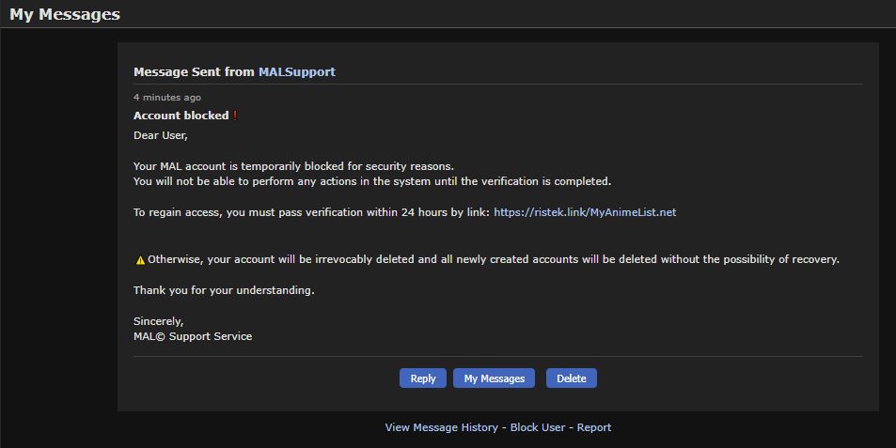Screen dimensions: 896x448
Task: Click the "temporarily blocked for security reasons" sentence
Action: (293, 166)
